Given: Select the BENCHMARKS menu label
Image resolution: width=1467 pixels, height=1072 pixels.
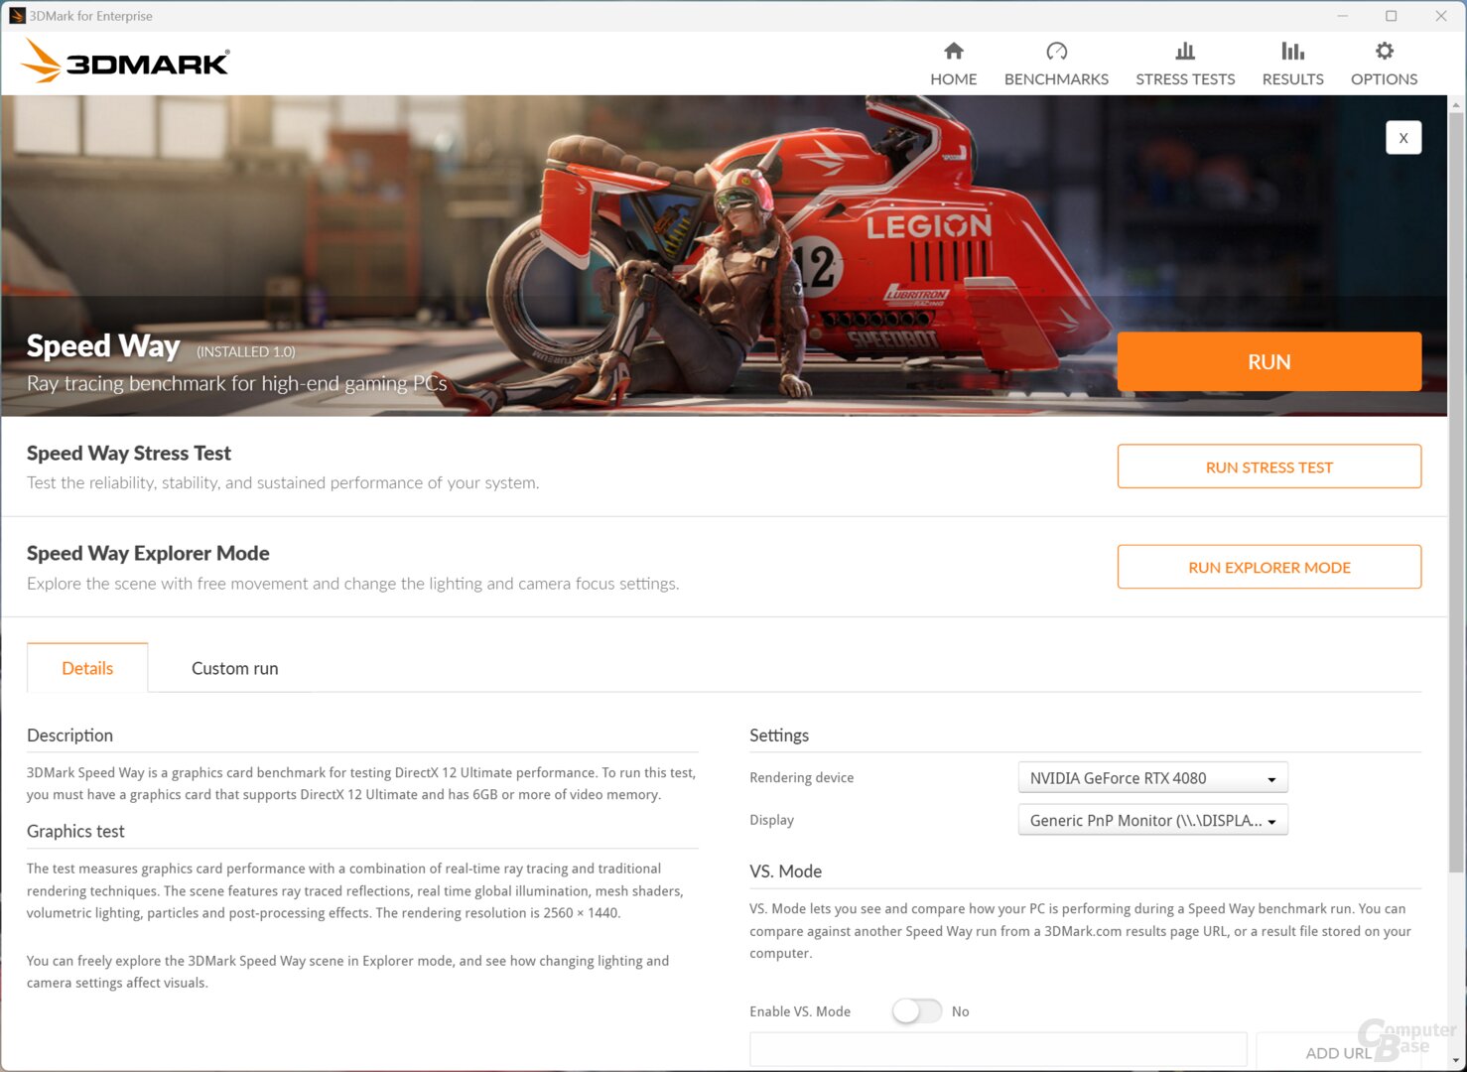Looking at the screenshot, I should (x=1056, y=79).
